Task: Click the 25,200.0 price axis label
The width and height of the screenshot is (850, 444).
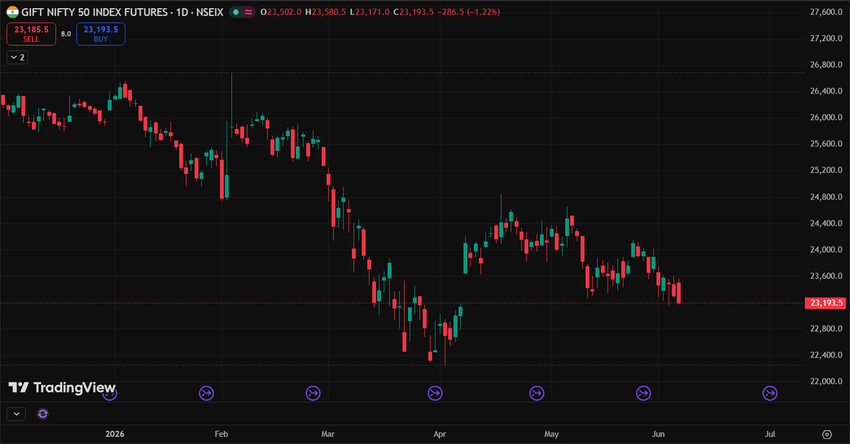Action: pos(826,170)
